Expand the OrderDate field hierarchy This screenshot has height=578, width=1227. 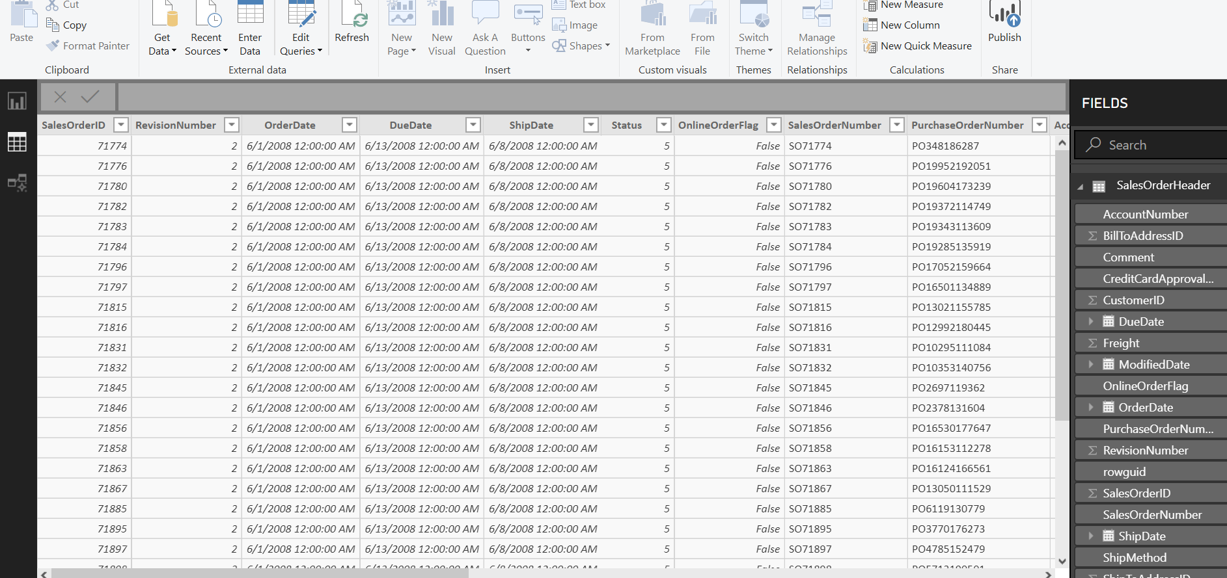tap(1090, 407)
